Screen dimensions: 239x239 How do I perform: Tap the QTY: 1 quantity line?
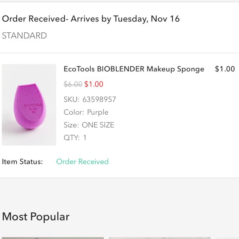[75, 137]
